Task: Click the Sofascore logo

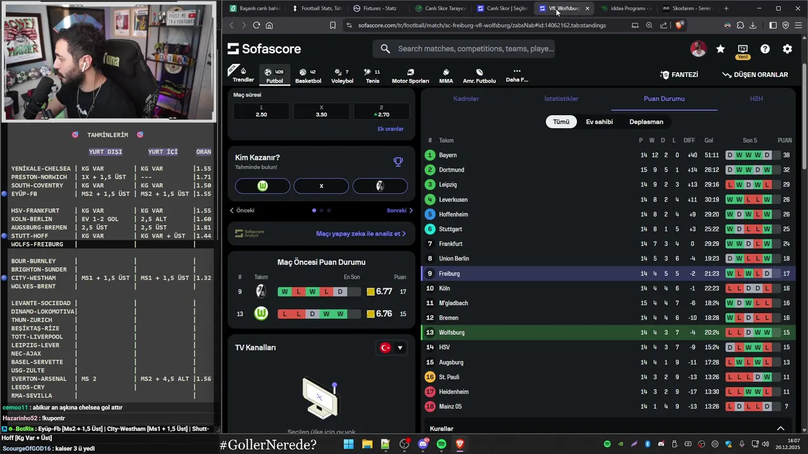Action: coord(264,49)
